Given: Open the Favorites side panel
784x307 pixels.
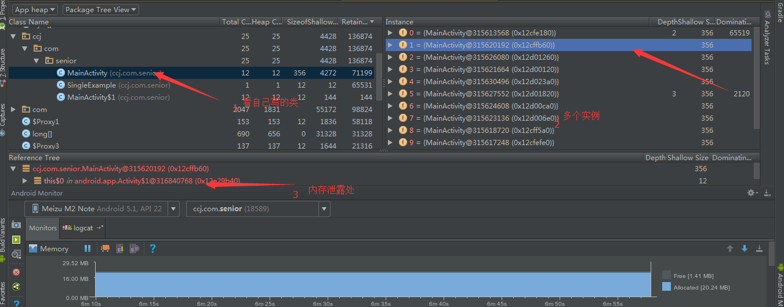Looking at the screenshot, I should click(3, 294).
